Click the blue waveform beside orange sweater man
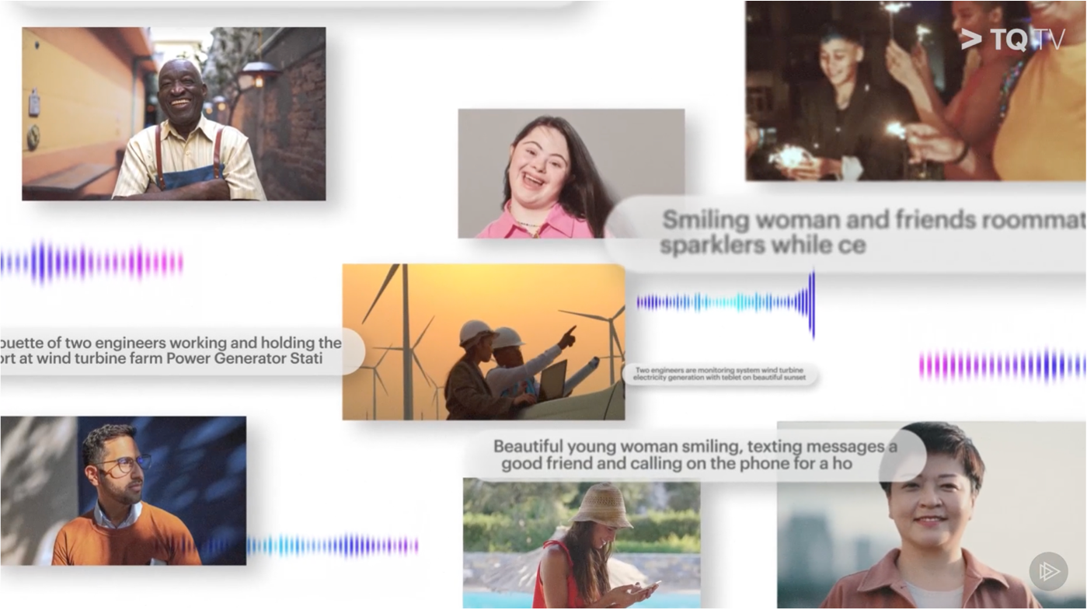1087x610 pixels. 333,546
